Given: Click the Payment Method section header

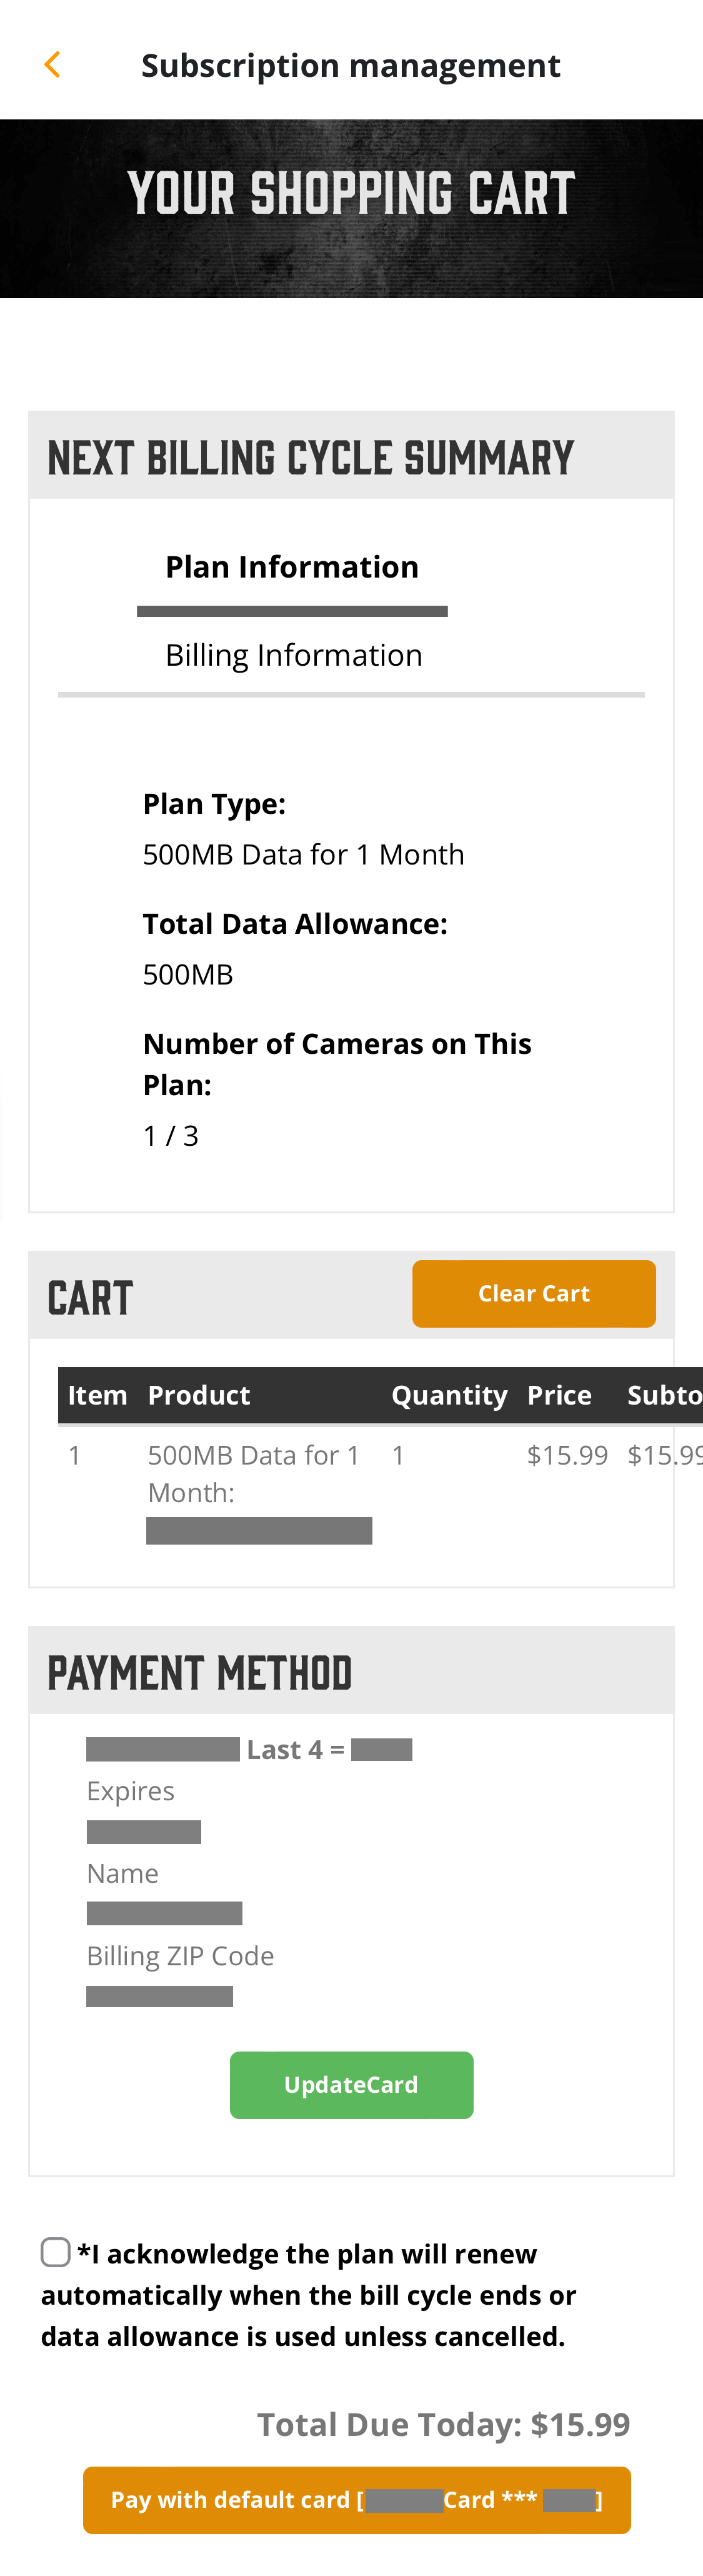Looking at the screenshot, I should click(351, 1671).
